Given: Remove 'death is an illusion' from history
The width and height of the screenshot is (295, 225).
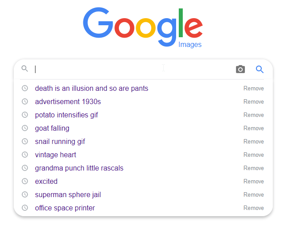Looking at the screenshot, I should [x=254, y=88].
